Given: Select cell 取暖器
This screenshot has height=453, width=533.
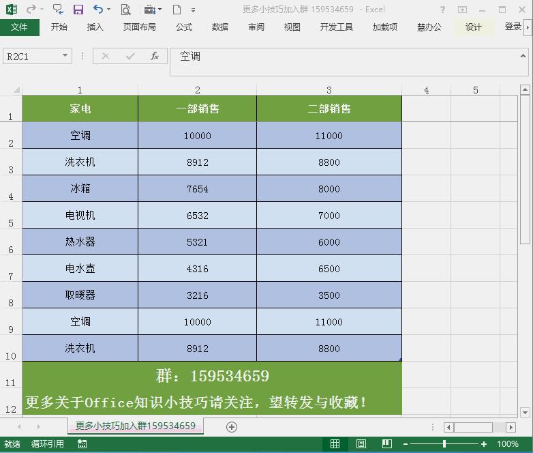Looking at the screenshot, I should click(x=80, y=295).
